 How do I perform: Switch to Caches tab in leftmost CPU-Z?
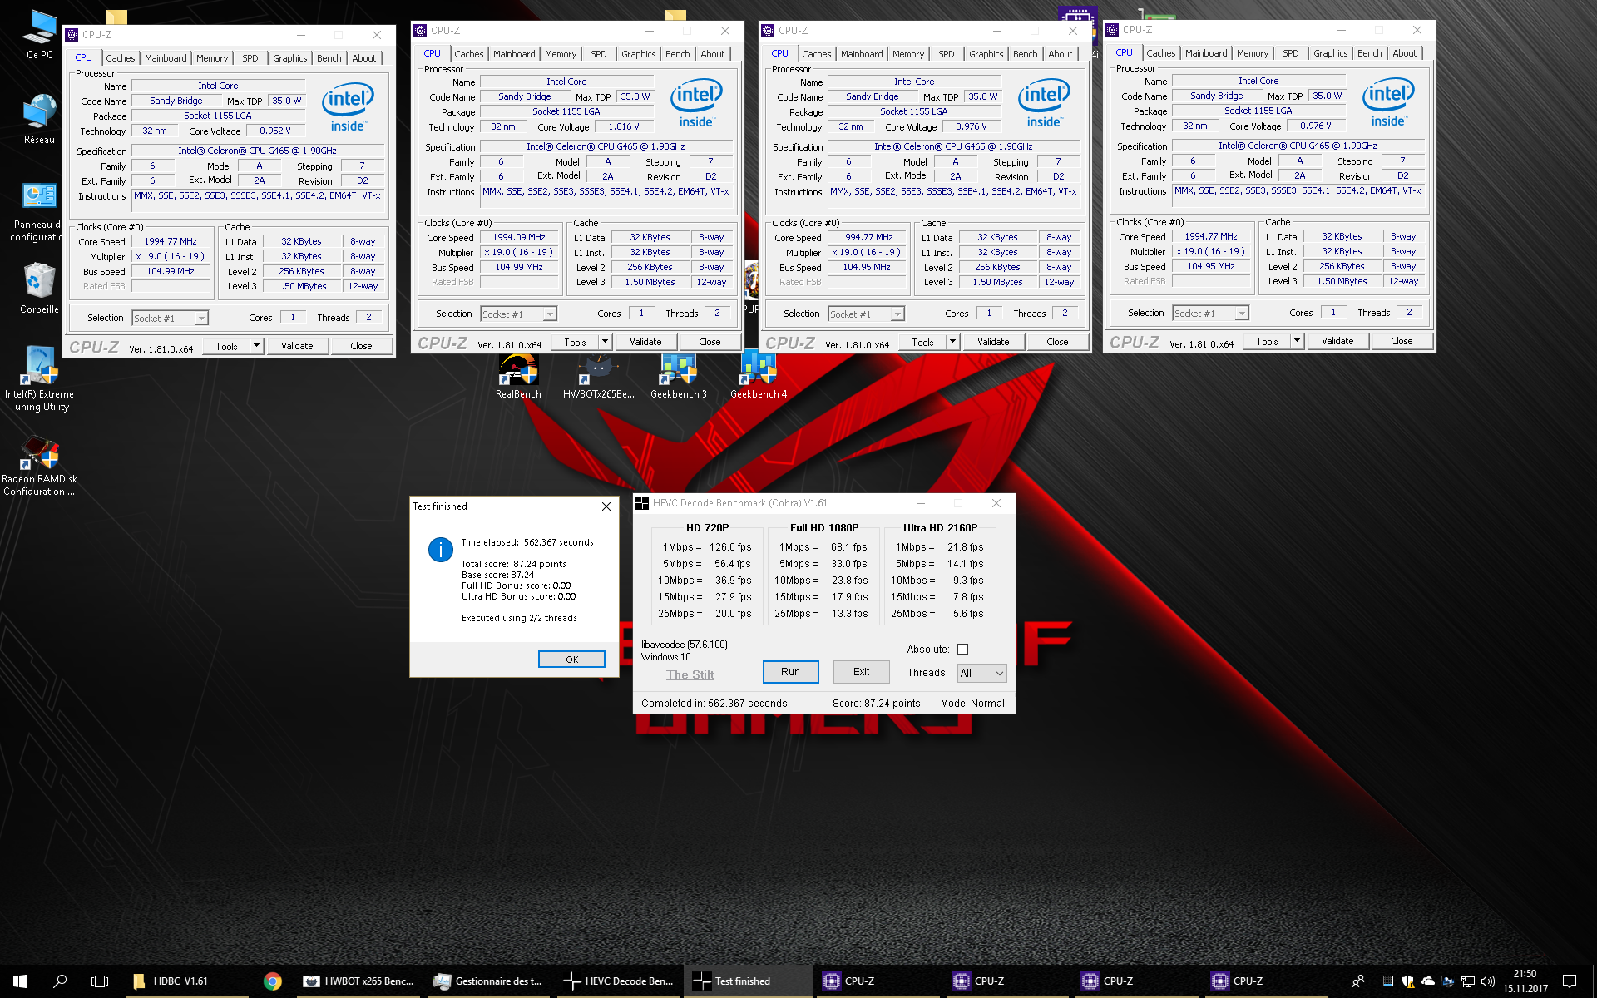tap(121, 58)
